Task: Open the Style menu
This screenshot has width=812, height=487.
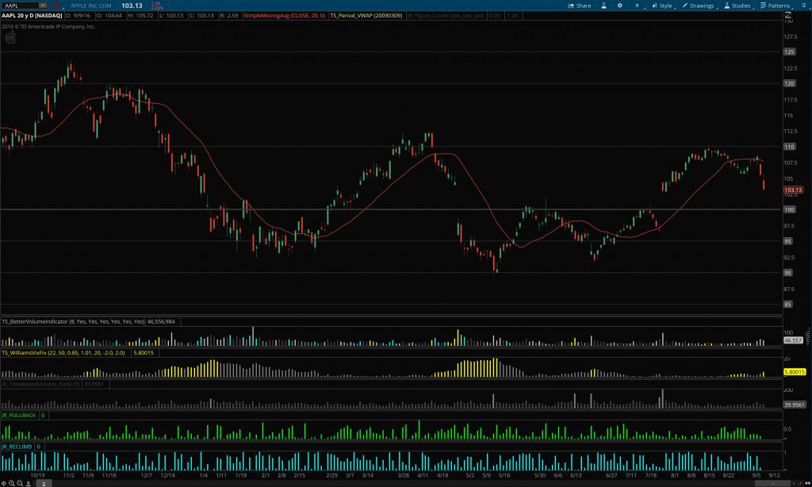Action: pos(662,6)
